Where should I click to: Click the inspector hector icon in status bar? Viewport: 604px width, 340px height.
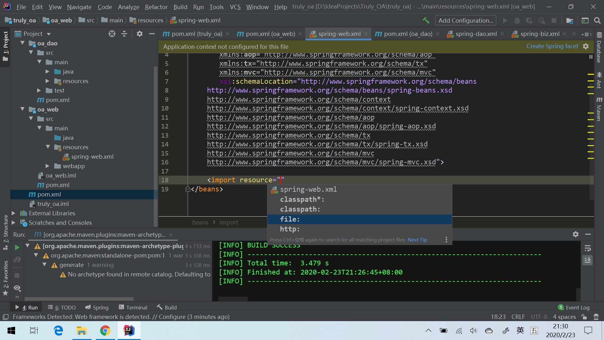click(596, 317)
